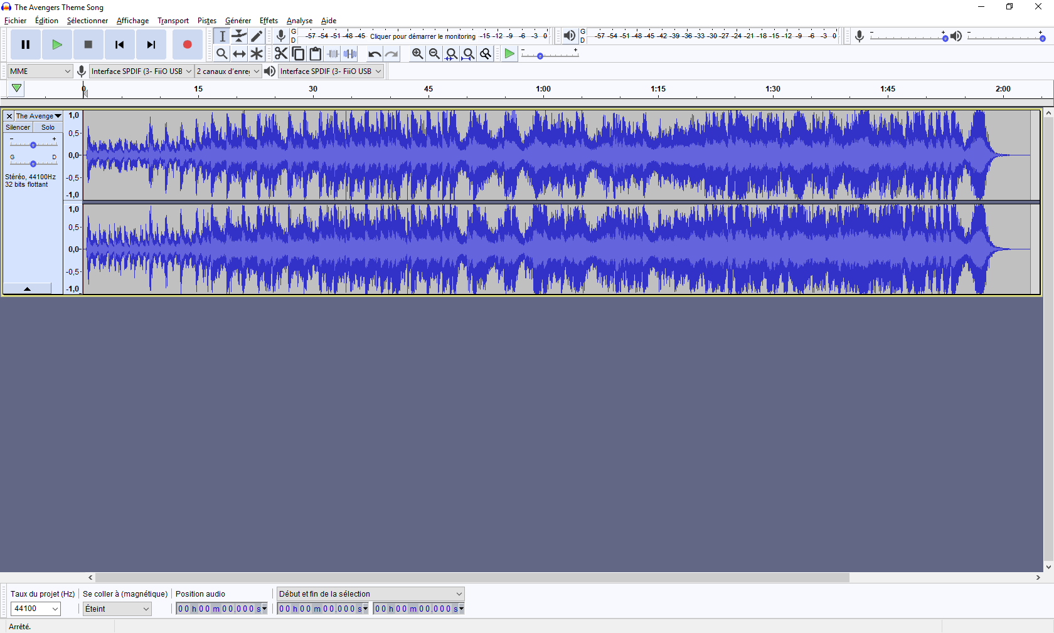The width and height of the screenshot is (1054, 633).
Task: Adjust the track gain slider
Action: pos(33,145)
